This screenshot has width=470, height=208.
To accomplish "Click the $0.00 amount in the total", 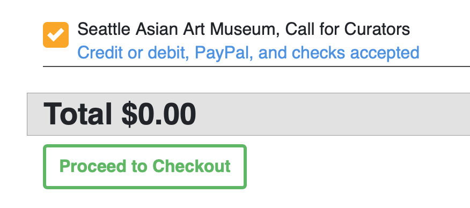I will [159, 114].
